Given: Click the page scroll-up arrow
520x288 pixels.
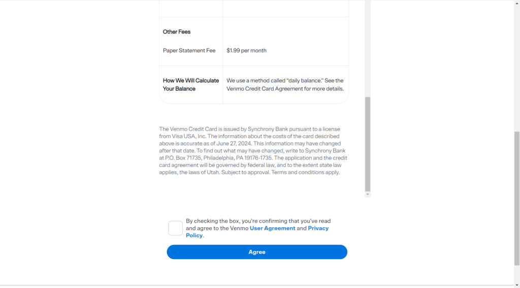Looking at the screenshot, I should 516,3.
